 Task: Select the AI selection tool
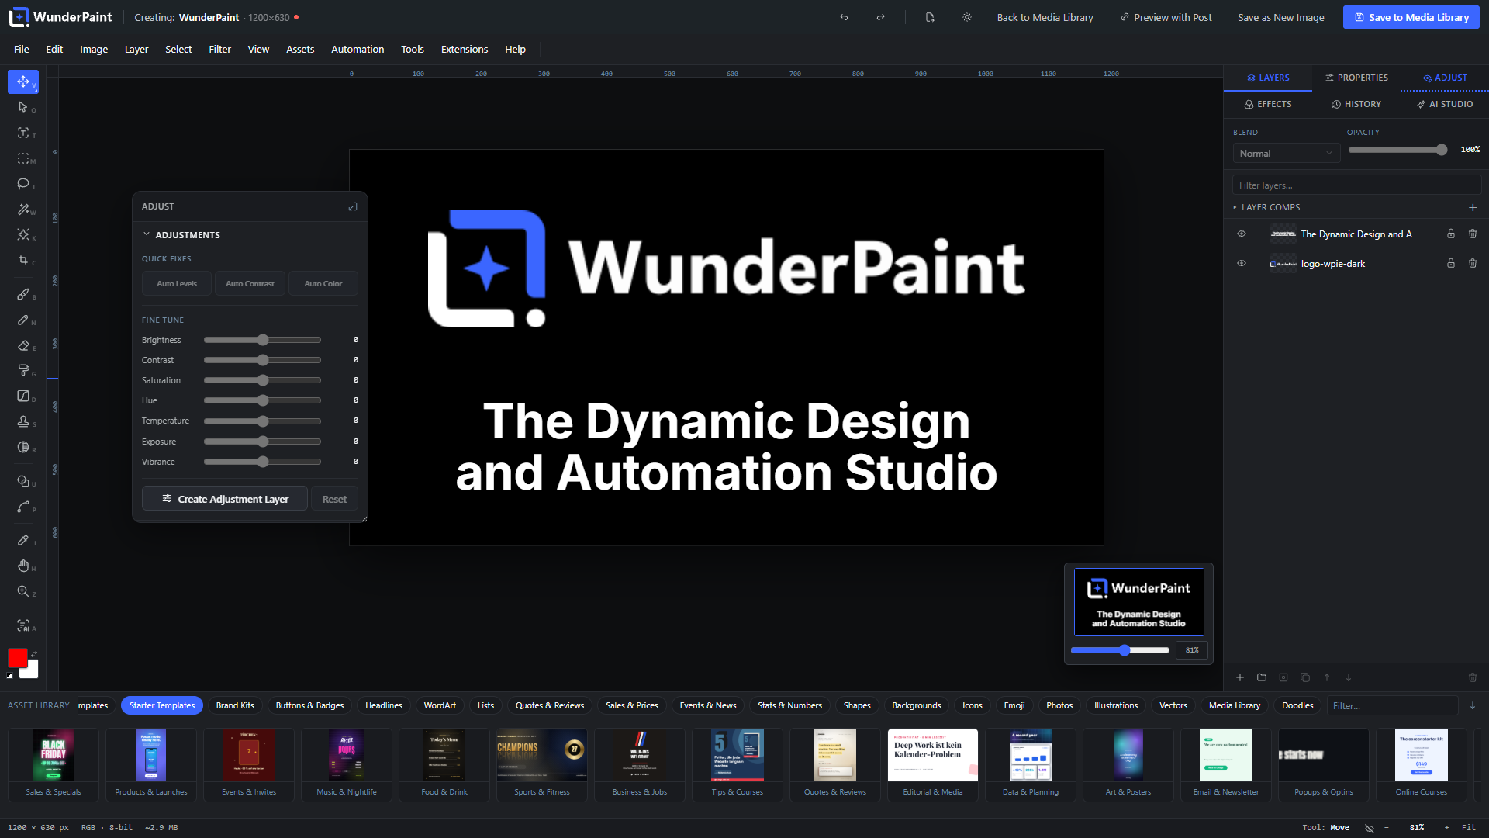(x=23, y=626)
